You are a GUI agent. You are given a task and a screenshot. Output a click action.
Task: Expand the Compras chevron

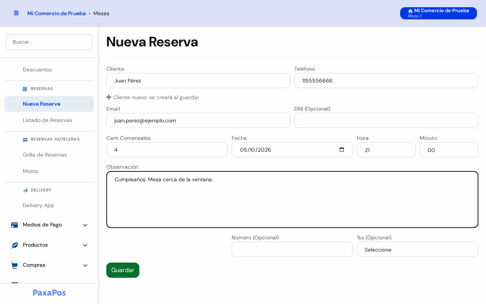(x=85, y=265)
